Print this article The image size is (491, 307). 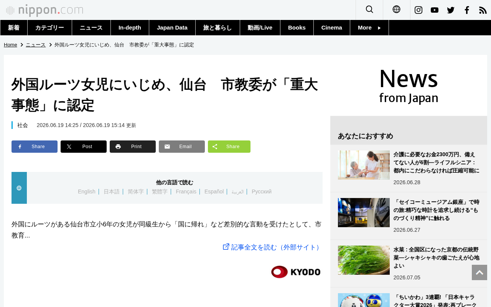pos(133,147)
